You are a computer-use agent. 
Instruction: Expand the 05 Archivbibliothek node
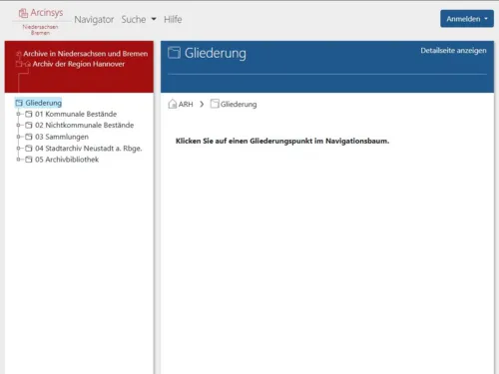coord(18,160)
